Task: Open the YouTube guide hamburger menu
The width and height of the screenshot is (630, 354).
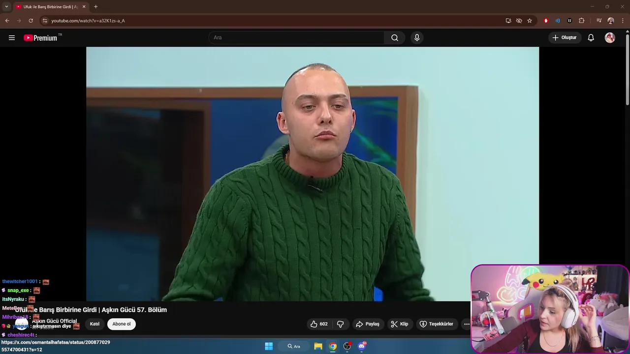Action: 12,38
